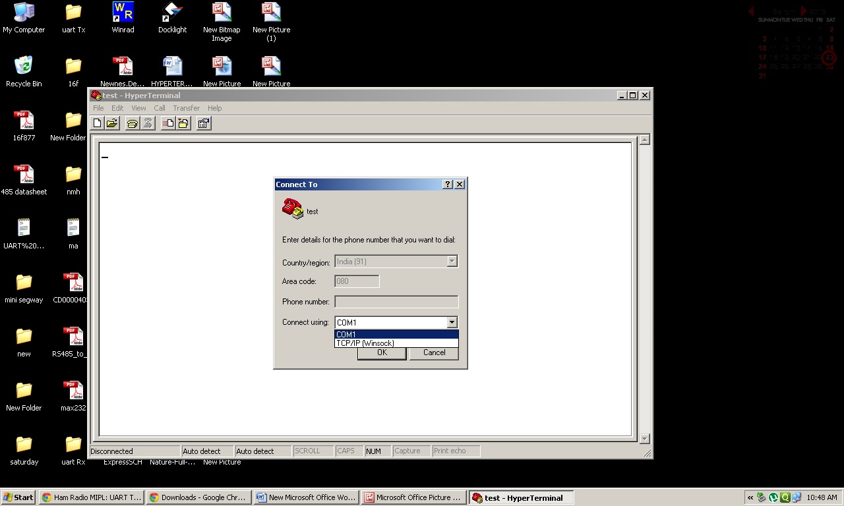This screenshot has width=844, height=506.
Task: Click the Area code field showing 080
Action: coord(357,281)
